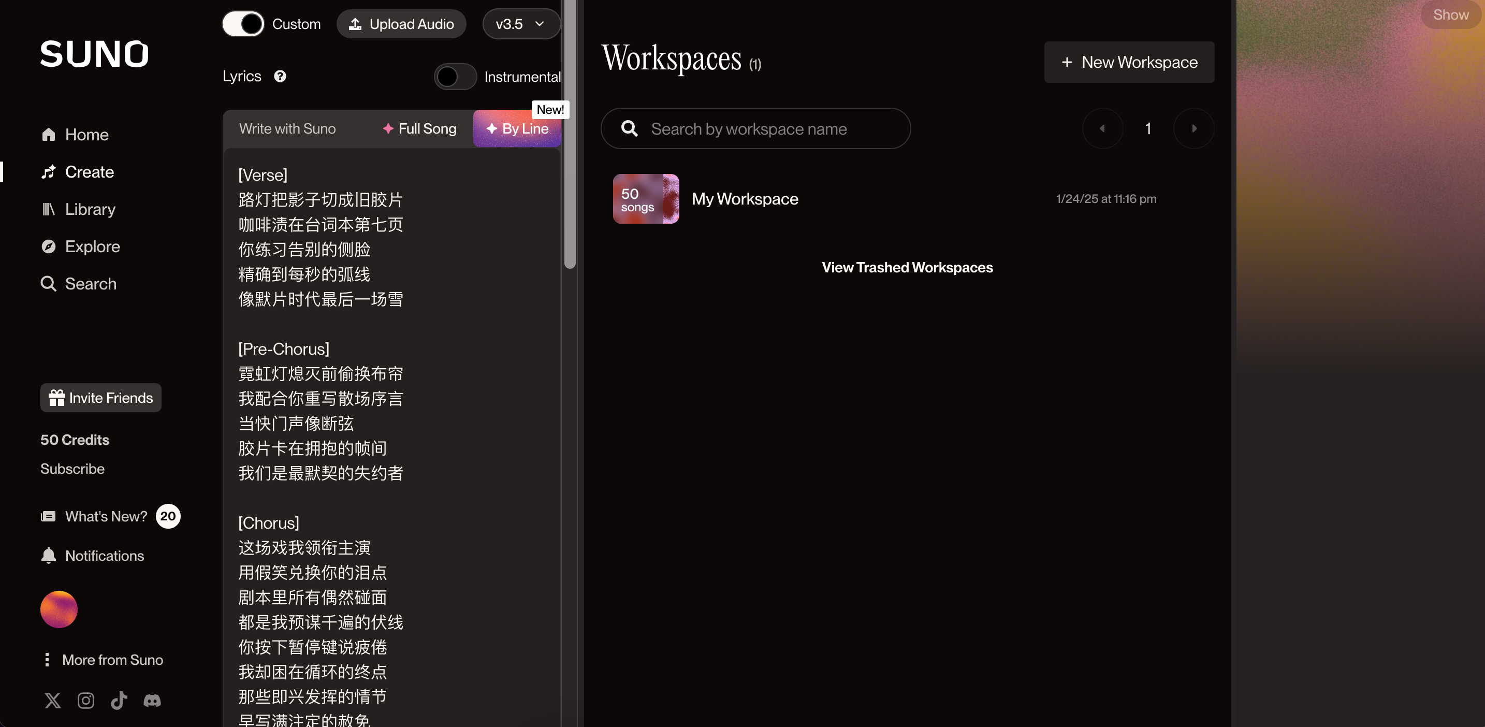Image resolution: width=1485 pixels, height=727 pixels.
Task: Click the user profile avatar
Action: pos(59,609)
